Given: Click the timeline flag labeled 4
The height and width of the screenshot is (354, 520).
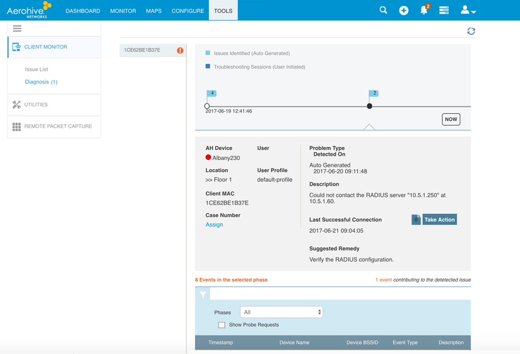Looking at the screenshot, I should pos(212,93).
